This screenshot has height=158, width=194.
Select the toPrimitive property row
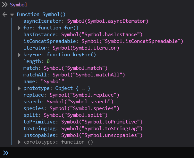pos(83,122)
